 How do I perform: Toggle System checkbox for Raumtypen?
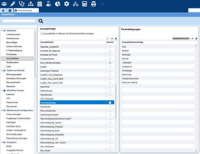point(110,107)
